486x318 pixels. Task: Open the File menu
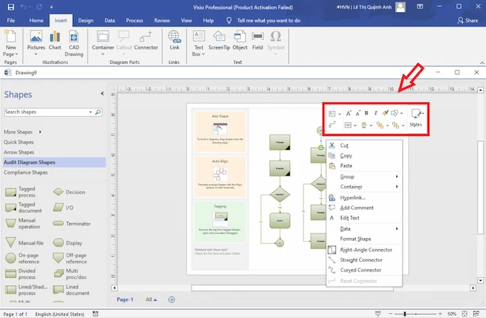[11, 20]
